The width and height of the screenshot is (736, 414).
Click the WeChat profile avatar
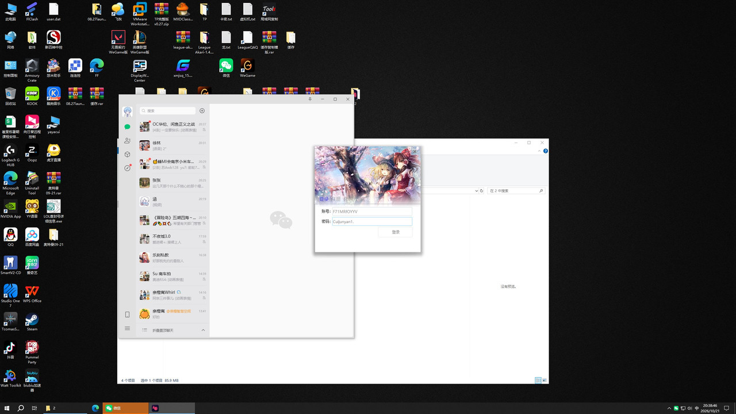pyautogui.click(x=127, y=111)
